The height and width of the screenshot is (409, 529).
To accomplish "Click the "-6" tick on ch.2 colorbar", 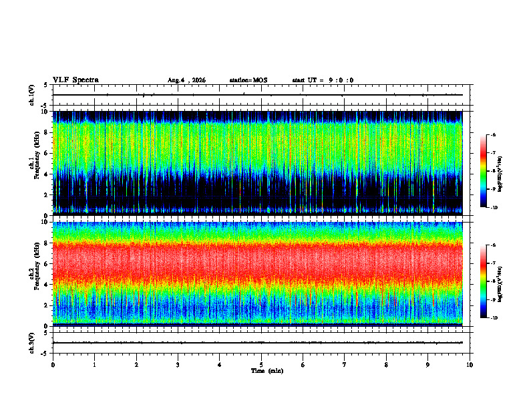I will (x=493, y=245).
